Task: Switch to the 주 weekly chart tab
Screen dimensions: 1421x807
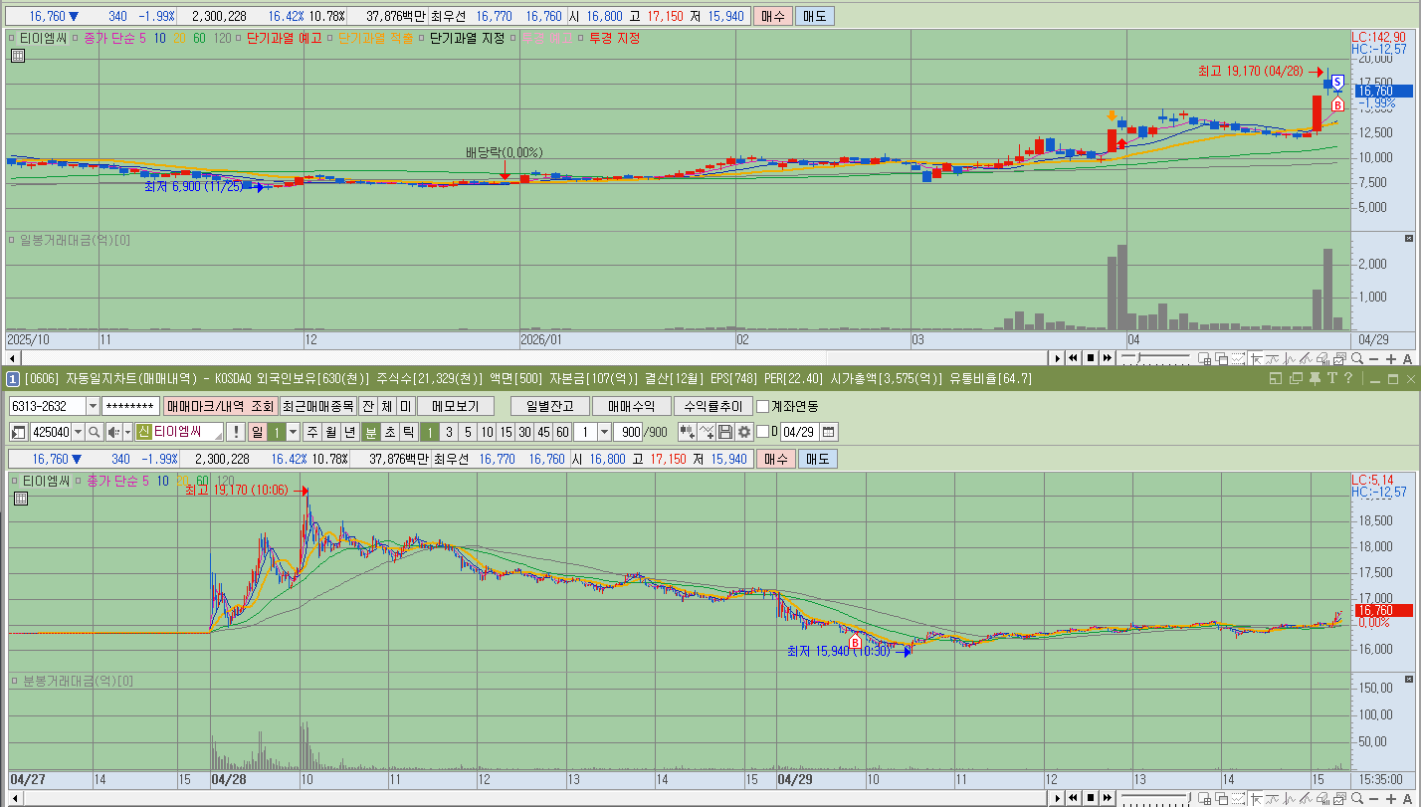Action: [312, 432]
